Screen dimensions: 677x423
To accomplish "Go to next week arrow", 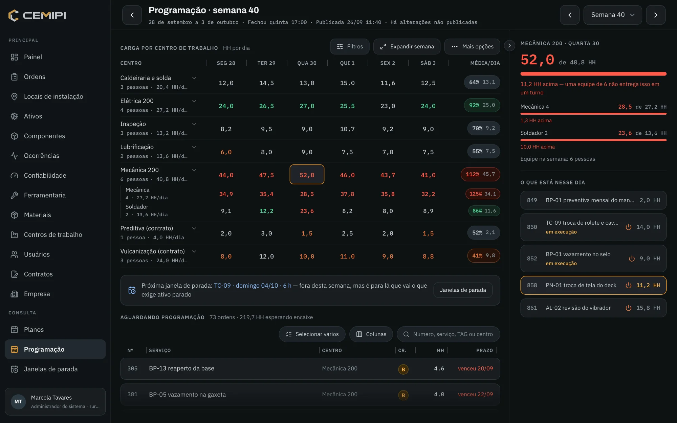I will (x=656, y=15).
